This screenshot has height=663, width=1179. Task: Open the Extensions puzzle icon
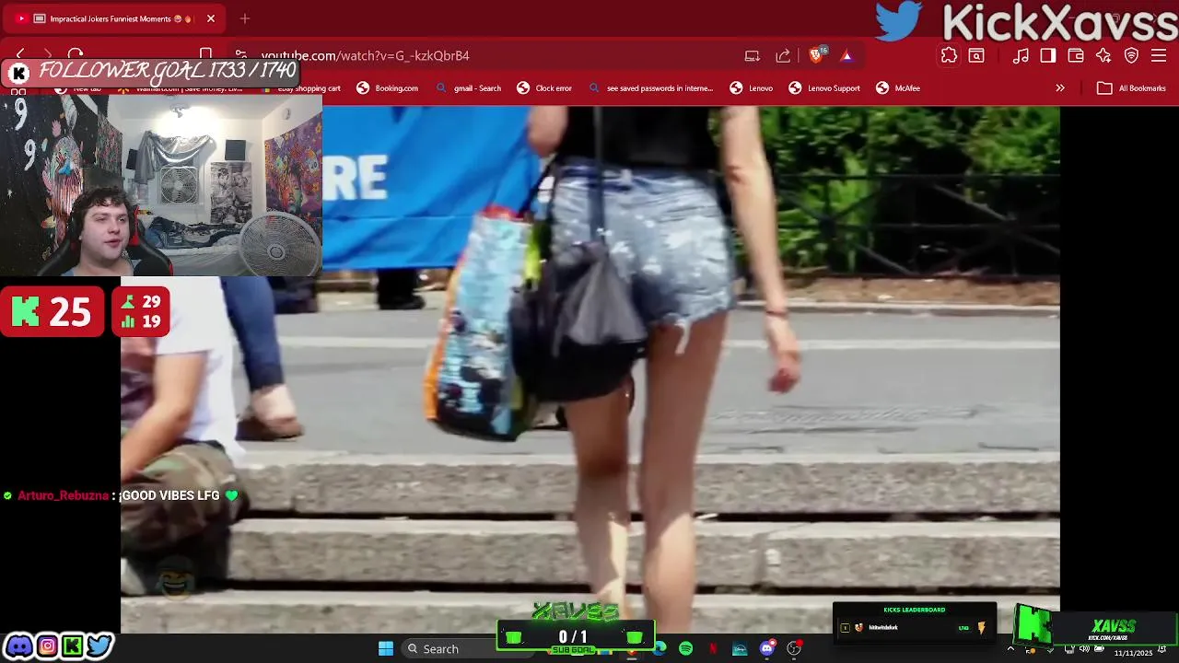949,56
